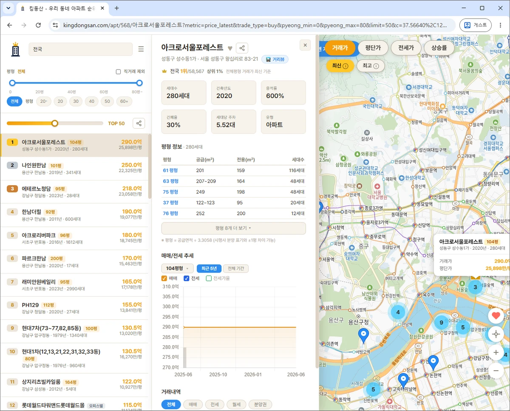This screenshot has width=510, height=411.
Task: Toggle the 매매 chart checkbox
Action: (164, 279)
